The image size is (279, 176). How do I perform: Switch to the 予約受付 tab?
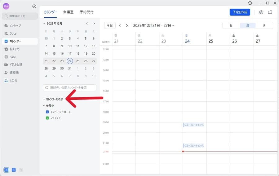click(x=86, y=12)
